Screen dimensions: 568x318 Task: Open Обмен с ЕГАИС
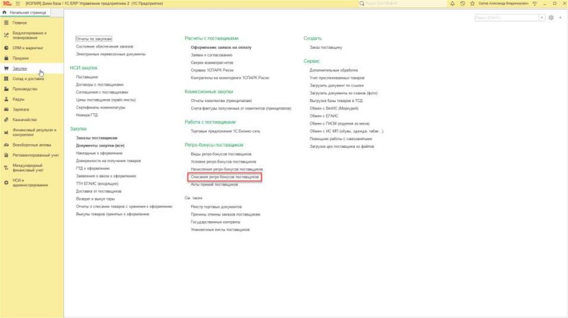coord(324,116)
